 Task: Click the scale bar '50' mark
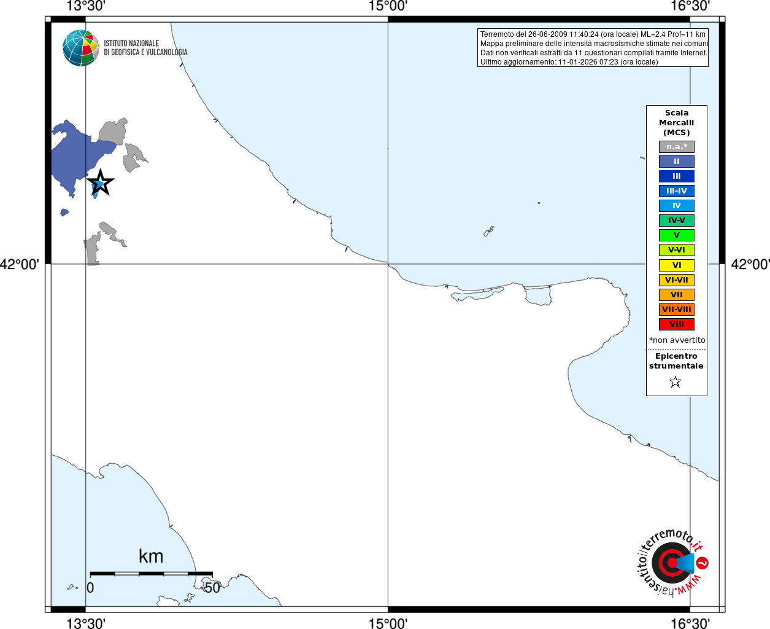point(212,588)
